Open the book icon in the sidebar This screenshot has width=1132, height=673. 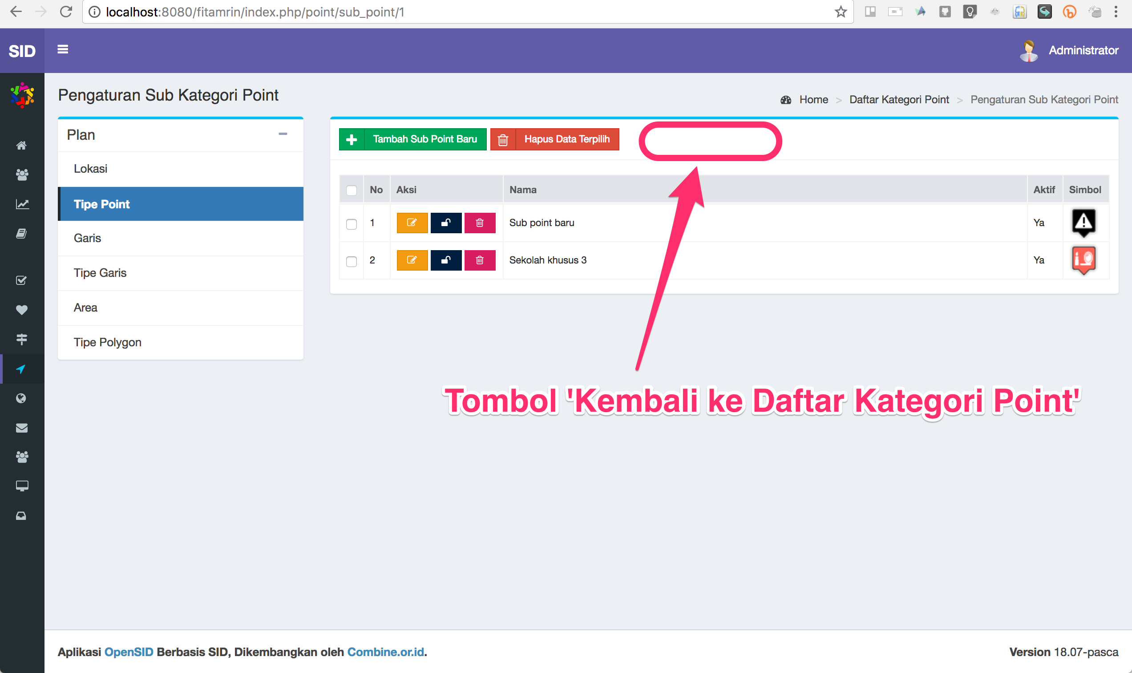click(21, 233)
